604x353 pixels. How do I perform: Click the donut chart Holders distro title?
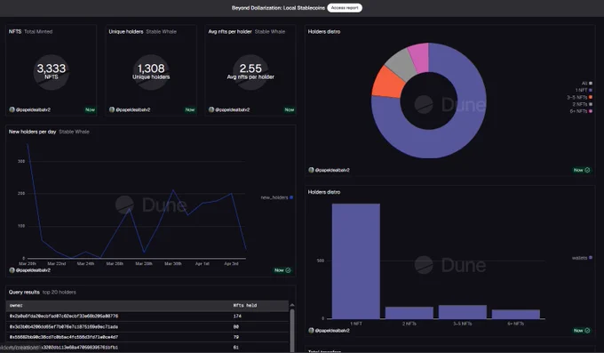click(324, 32)
